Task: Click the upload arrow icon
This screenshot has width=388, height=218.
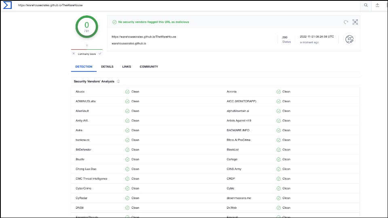Action: pos(377,5)
